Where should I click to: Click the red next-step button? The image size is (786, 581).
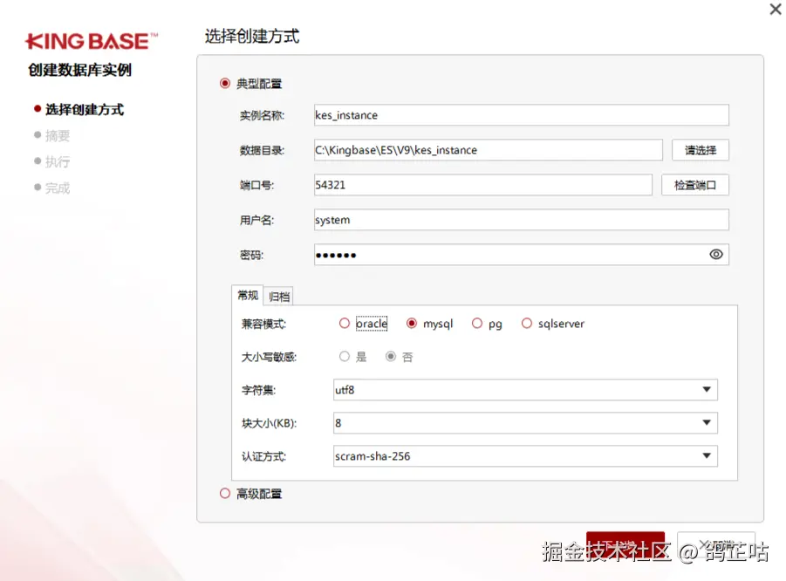(x=625, y=545)
